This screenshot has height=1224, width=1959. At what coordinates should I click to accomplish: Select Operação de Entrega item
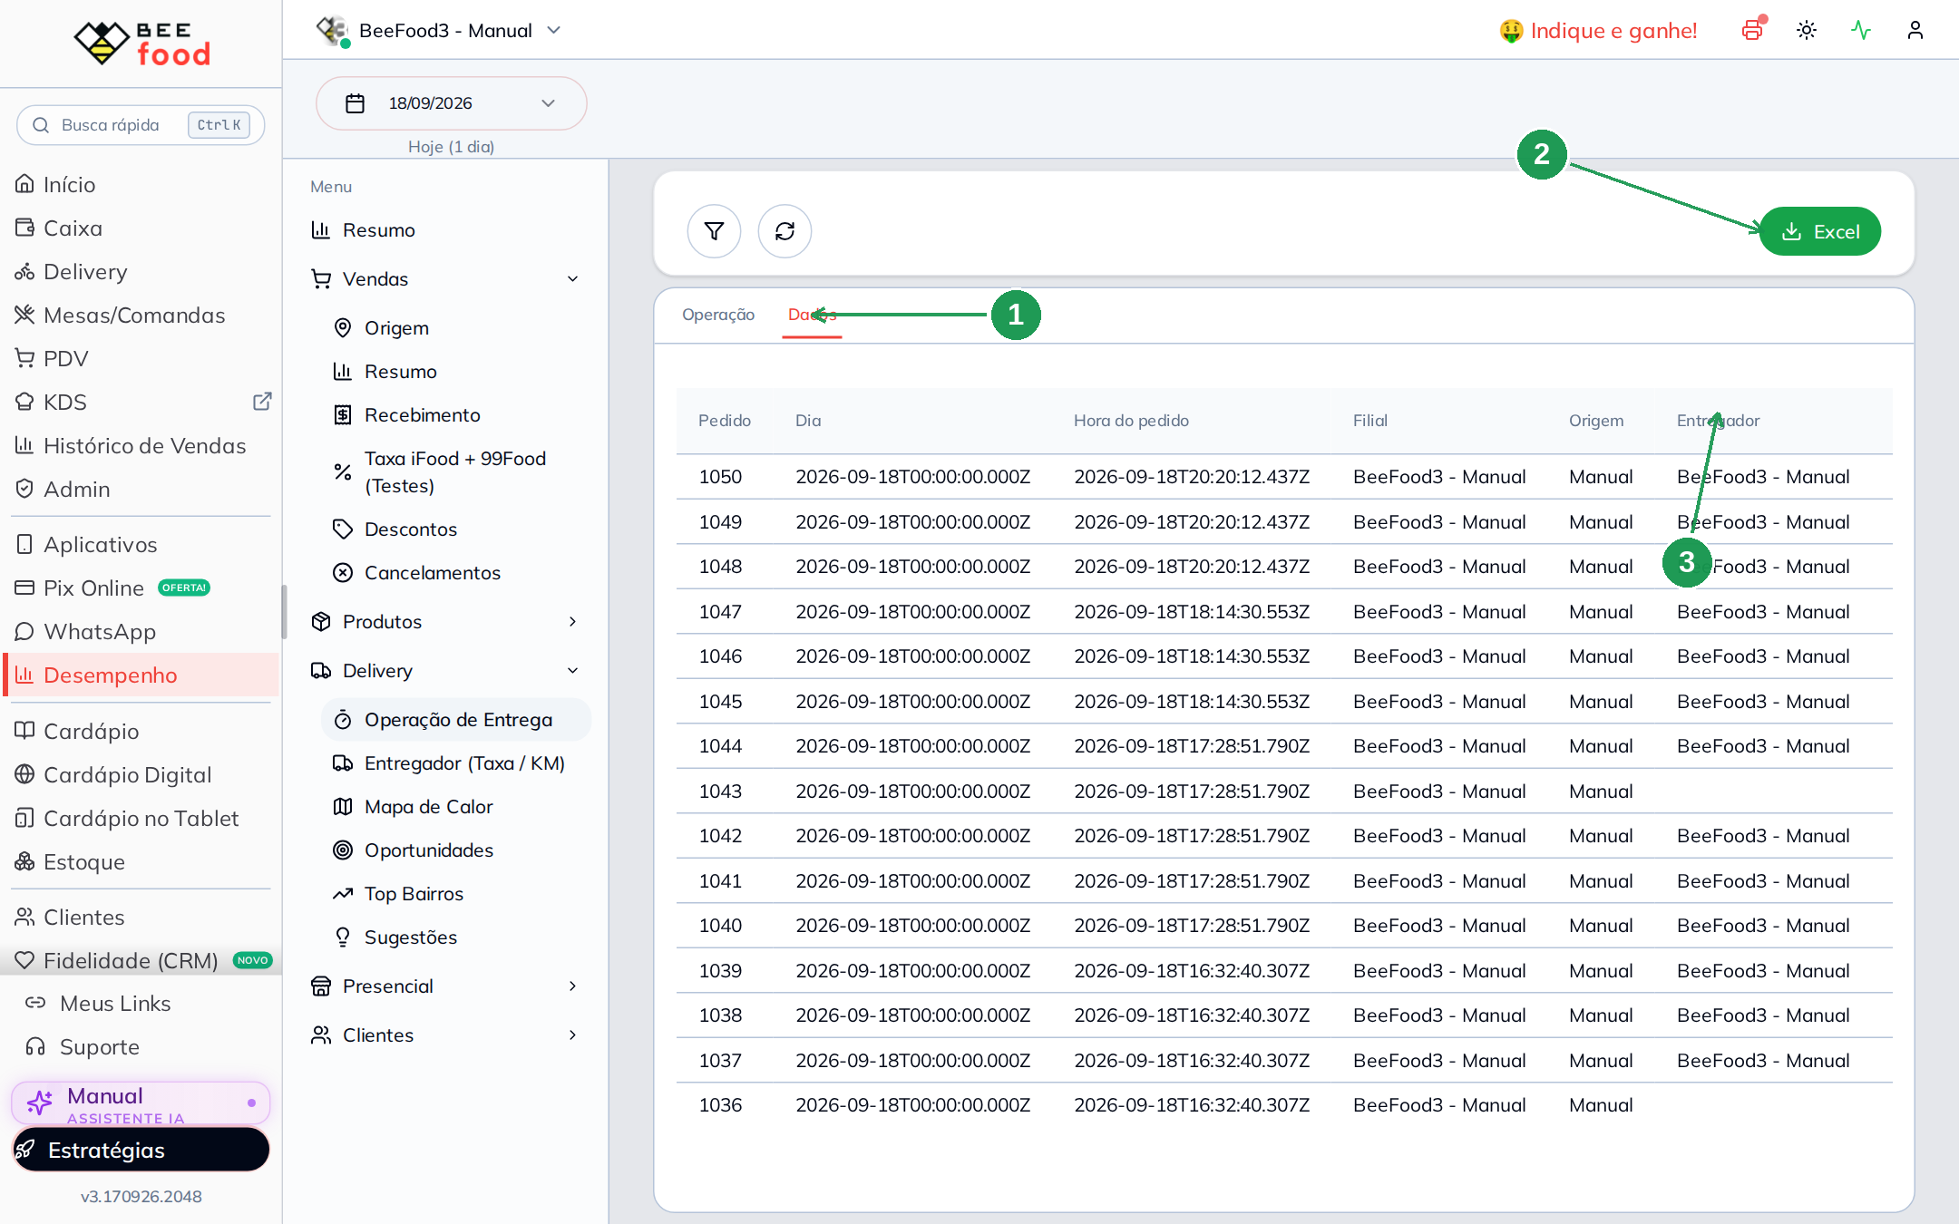click(456, 719)
